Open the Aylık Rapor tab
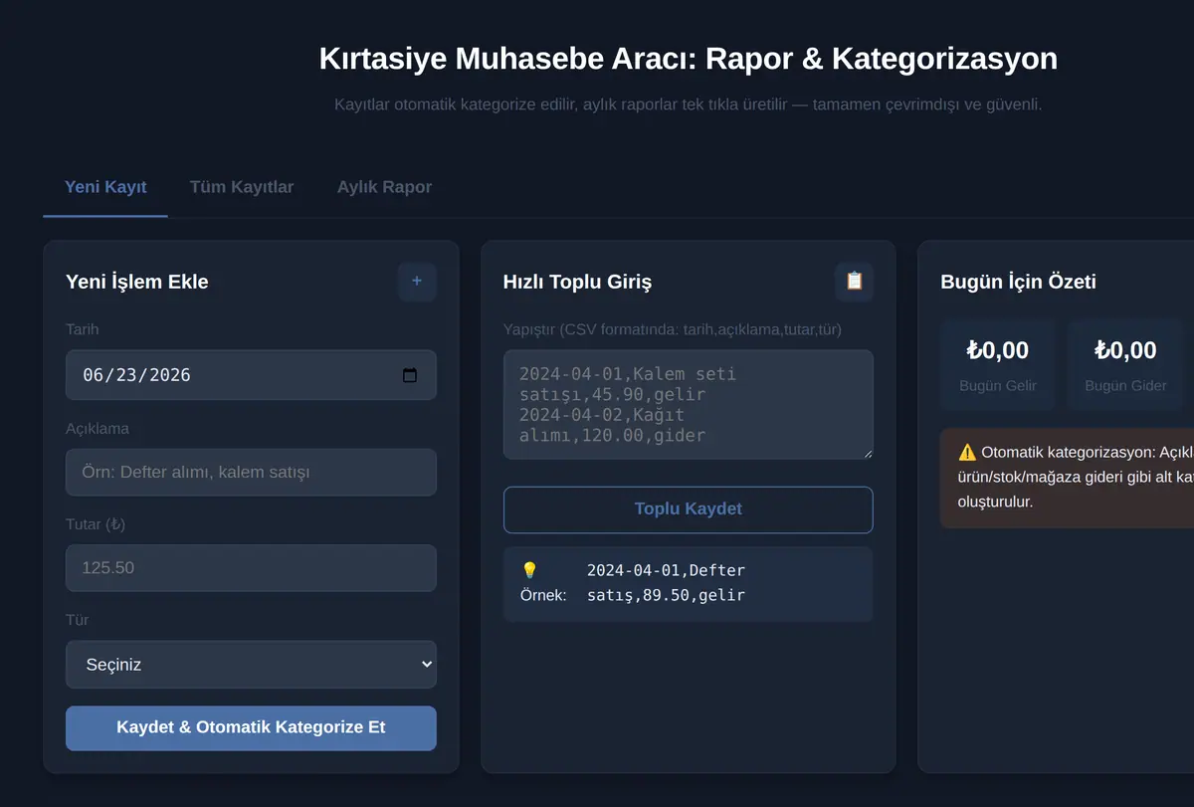Image resolution: width=1194 pixels, height=807 pixels. coord(384,187)
